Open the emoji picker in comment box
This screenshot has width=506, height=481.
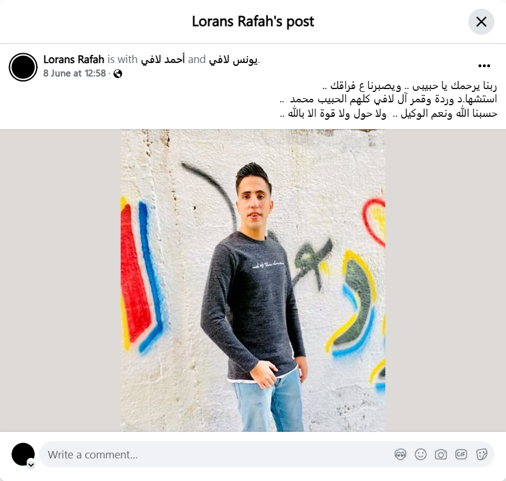tap(420, 454)
